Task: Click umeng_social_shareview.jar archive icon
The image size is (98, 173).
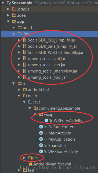Action: [25, 71]
